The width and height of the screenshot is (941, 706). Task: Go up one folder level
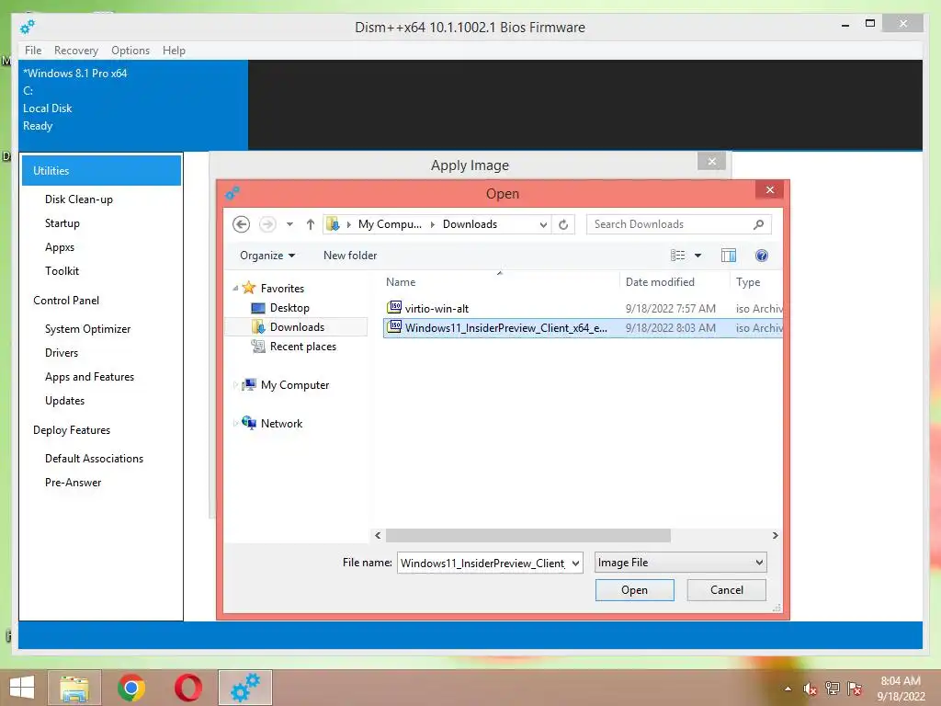click(311, 224)
